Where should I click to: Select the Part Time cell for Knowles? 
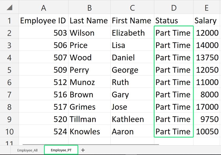coord(174,131)
